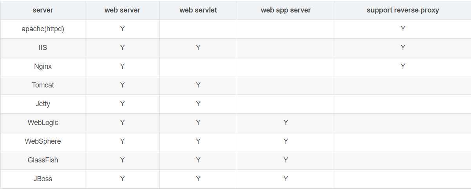Select the 'web servlet' column header

pyautogui.click(x=198, y=10)
